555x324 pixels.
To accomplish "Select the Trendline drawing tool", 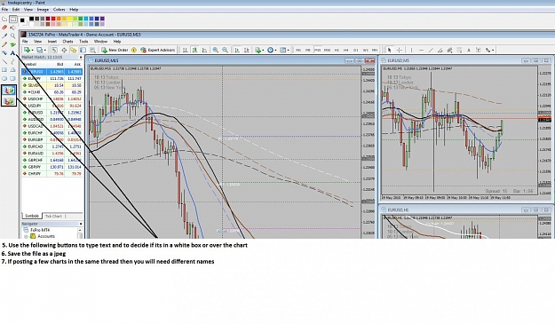I will coord(431,51).
